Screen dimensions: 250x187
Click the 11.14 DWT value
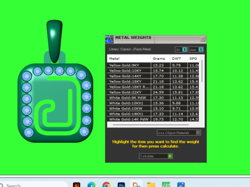(178, 114)
